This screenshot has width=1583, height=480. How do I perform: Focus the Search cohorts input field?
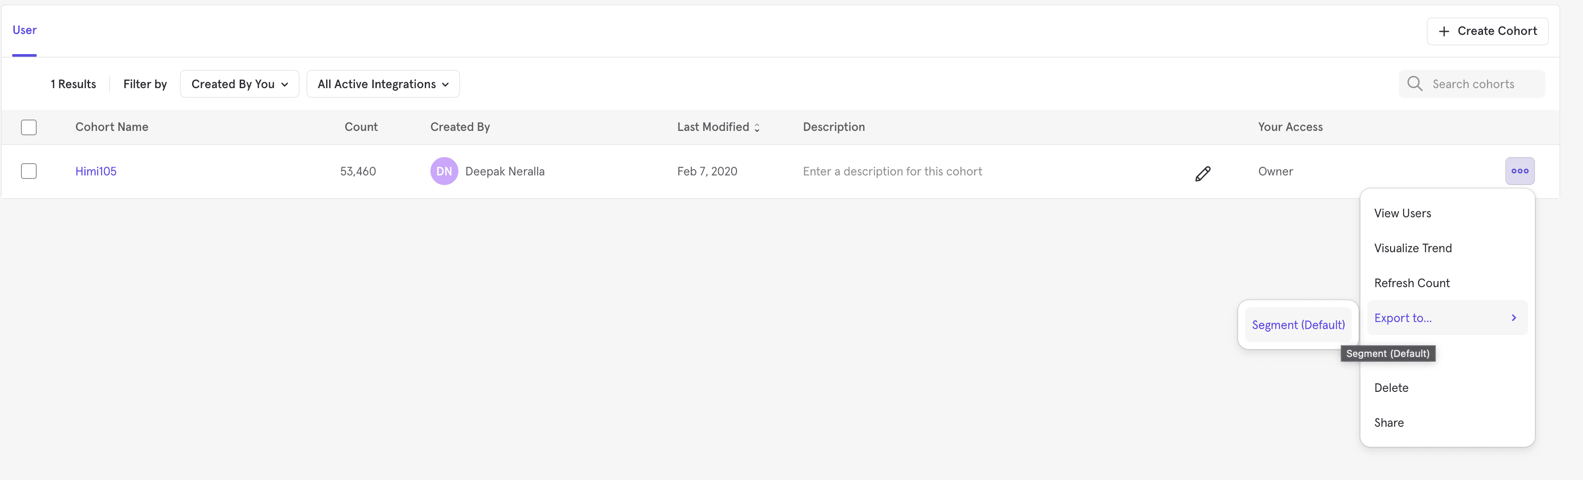click(x=1481, y=84)
